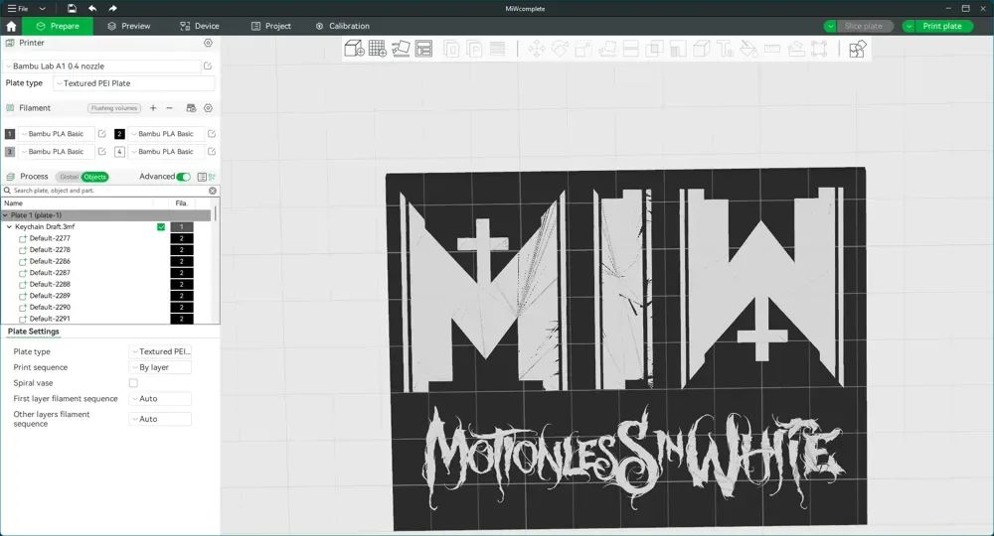Image resolution: width=994 pixels, height=536 pixels.
Task: Click the Undo arrow in the title bar
Action: pos(92,8)
